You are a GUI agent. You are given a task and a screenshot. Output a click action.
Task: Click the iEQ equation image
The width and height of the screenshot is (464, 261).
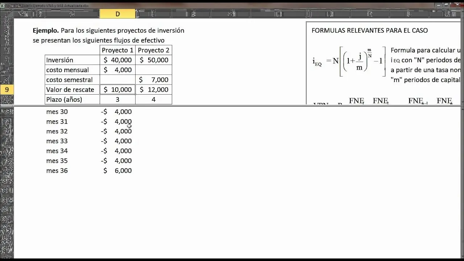pos(349,61)
